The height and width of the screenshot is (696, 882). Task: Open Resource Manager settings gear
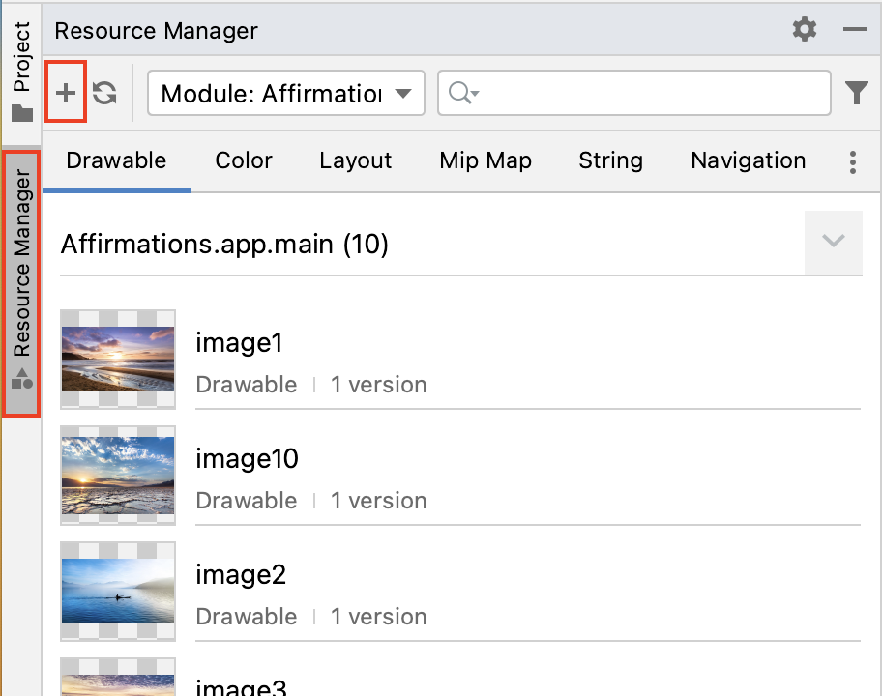[804, 30]
